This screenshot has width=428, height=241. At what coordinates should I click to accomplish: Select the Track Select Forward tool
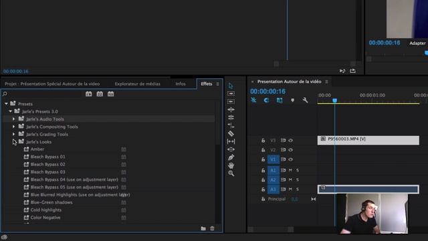click(x=231, y=94)
